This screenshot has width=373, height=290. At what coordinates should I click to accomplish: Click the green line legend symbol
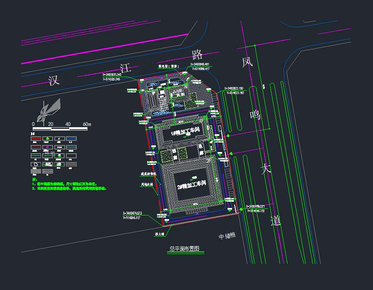click(36, 155)
